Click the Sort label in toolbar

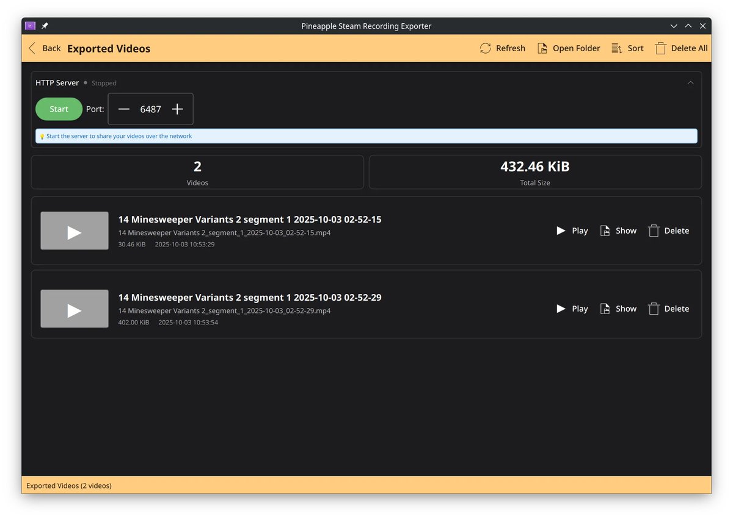point(636,48)
